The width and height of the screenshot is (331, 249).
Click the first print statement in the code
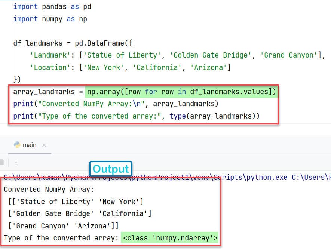(x=112, y=104)
